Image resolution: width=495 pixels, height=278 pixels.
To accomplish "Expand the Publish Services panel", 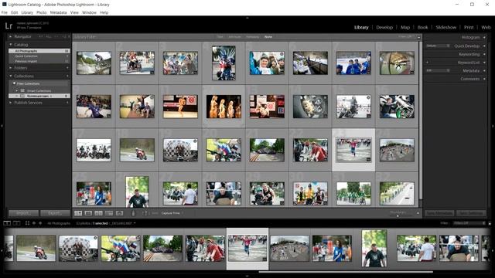I will 10,103.
